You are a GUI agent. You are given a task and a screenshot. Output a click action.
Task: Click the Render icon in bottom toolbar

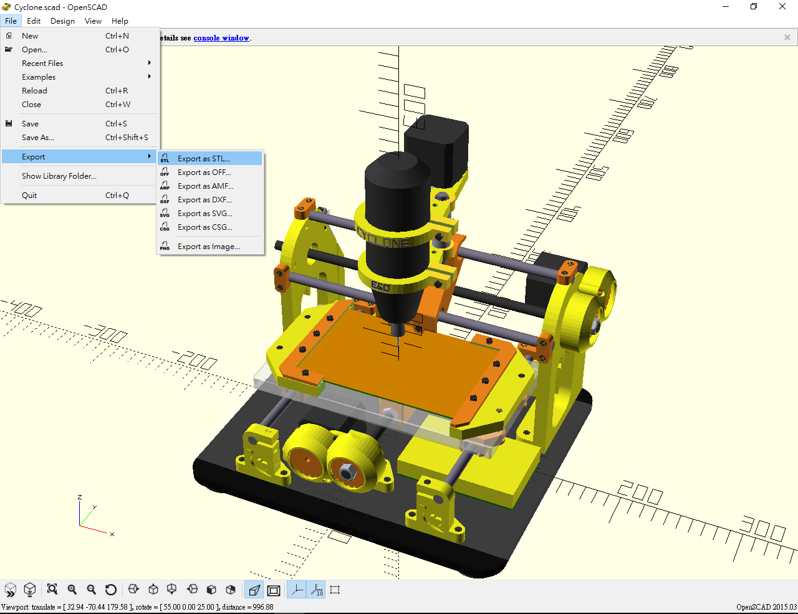coord(29,590)
